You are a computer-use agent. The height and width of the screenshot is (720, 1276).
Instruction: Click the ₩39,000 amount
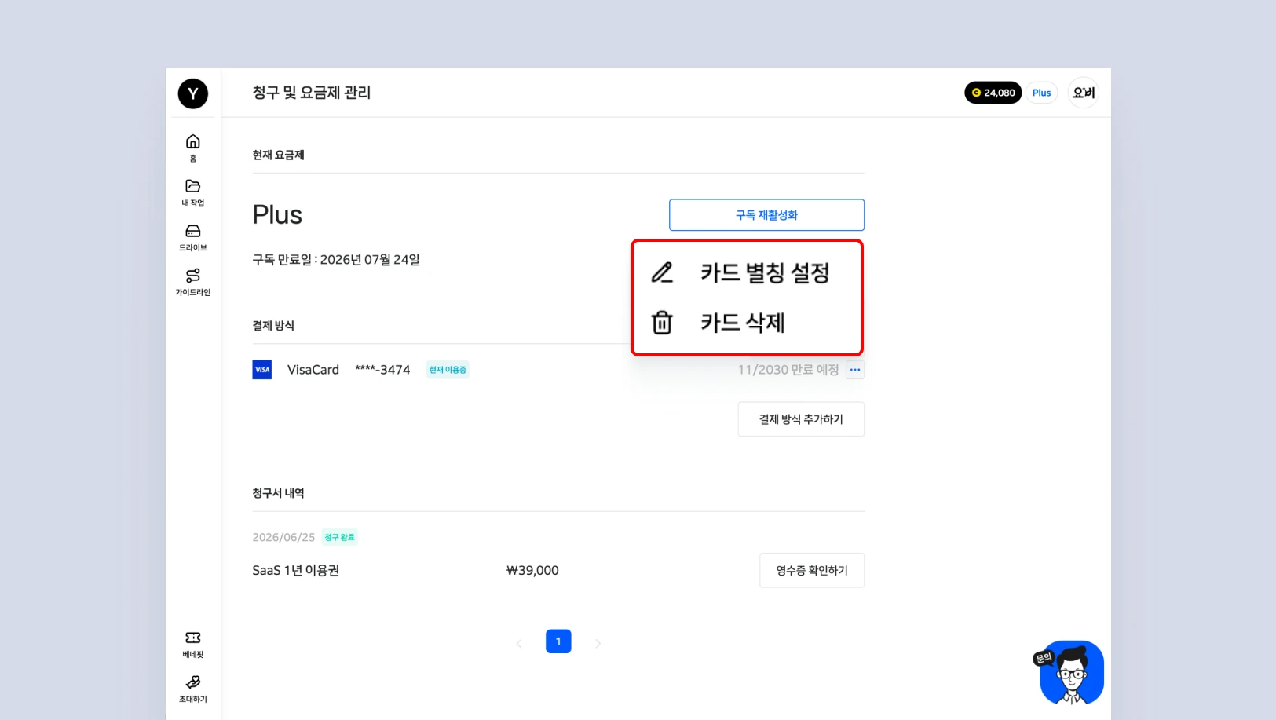point(532,571)
